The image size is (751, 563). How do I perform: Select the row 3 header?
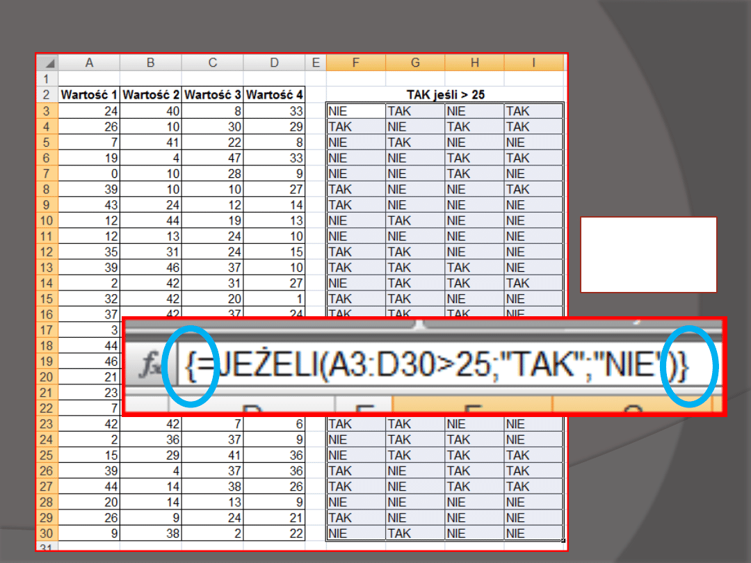(x=47, y=111)
